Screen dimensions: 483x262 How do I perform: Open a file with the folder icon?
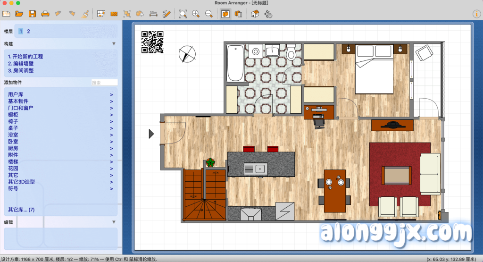click(x=19, y=14)
